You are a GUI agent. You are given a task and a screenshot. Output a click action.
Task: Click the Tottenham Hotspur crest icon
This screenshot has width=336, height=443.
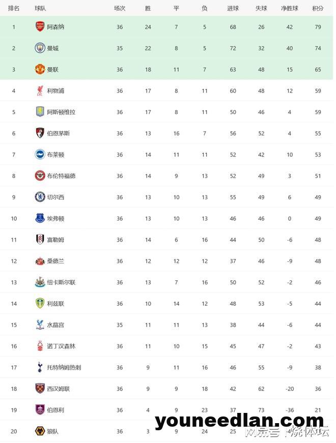pyautogui.click(x=40, y=367)
